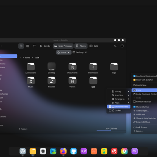Choose Open with Dolphin
This screenshot has height=157, width=157.
(x=144, y=80)
